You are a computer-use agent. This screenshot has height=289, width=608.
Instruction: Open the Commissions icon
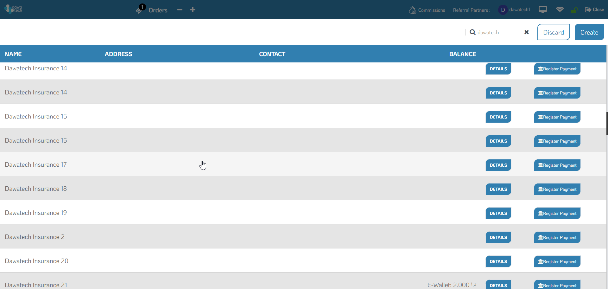[x=413, y=10]
